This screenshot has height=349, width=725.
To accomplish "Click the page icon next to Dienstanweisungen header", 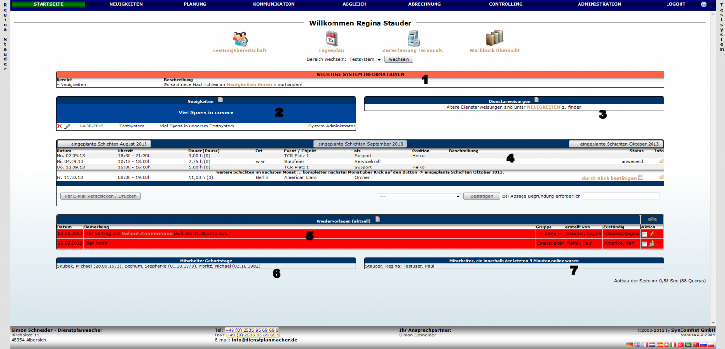I will click(x=536, y=100).
